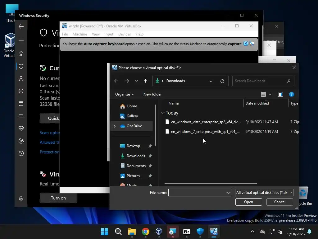The image size is (318, 239).
Task: Open VirtualBox Machine menu
Action: tap(80, 34)
